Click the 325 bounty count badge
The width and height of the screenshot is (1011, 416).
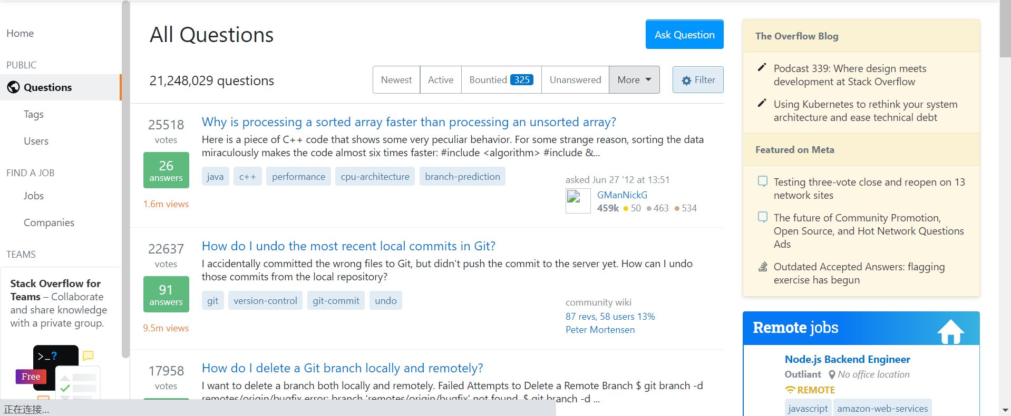point(522,80)
